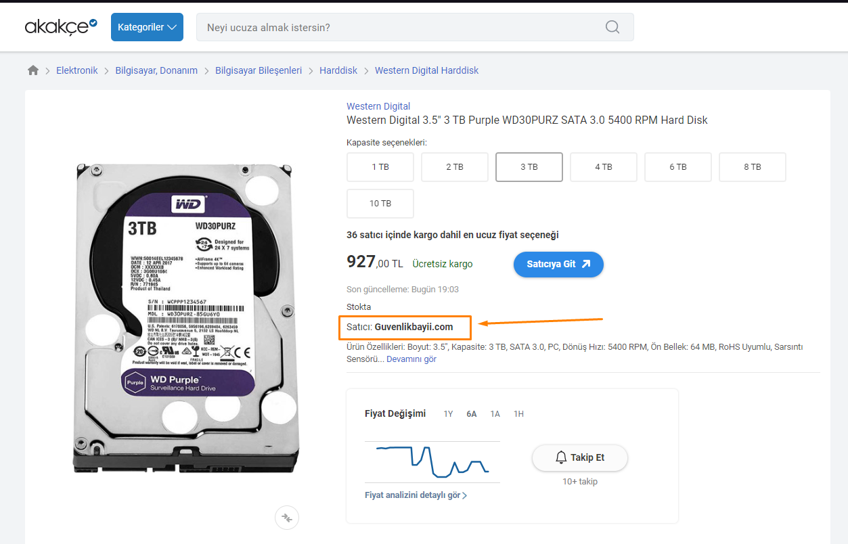Switch price chart to 1H
Viewport: 848px width, 544px height.
(518, 414)
